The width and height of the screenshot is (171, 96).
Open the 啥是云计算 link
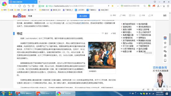[127, 51]
